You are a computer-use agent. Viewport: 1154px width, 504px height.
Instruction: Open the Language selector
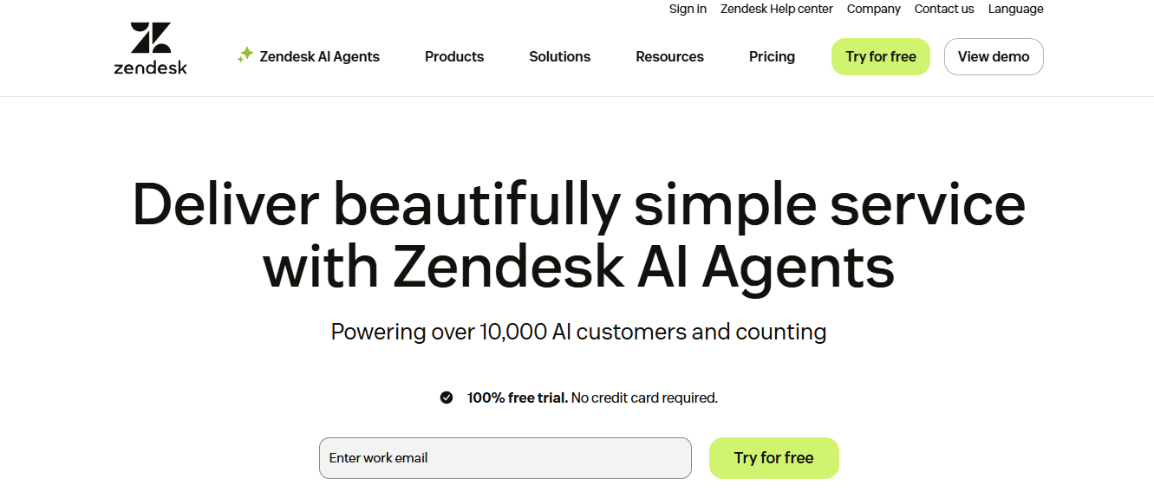(1015, 9)
